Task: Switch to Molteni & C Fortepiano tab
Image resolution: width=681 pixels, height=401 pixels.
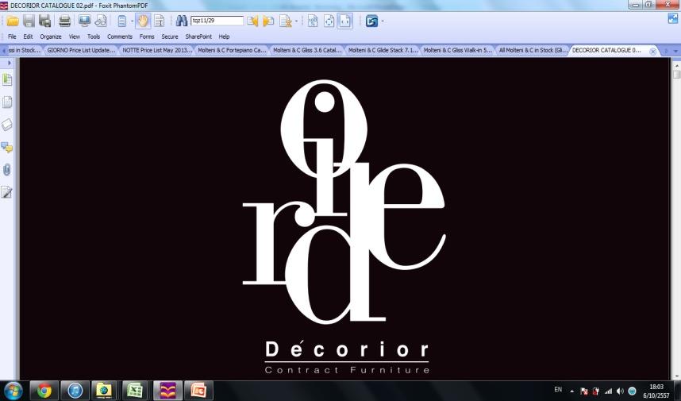Action: tap(232, 50)
